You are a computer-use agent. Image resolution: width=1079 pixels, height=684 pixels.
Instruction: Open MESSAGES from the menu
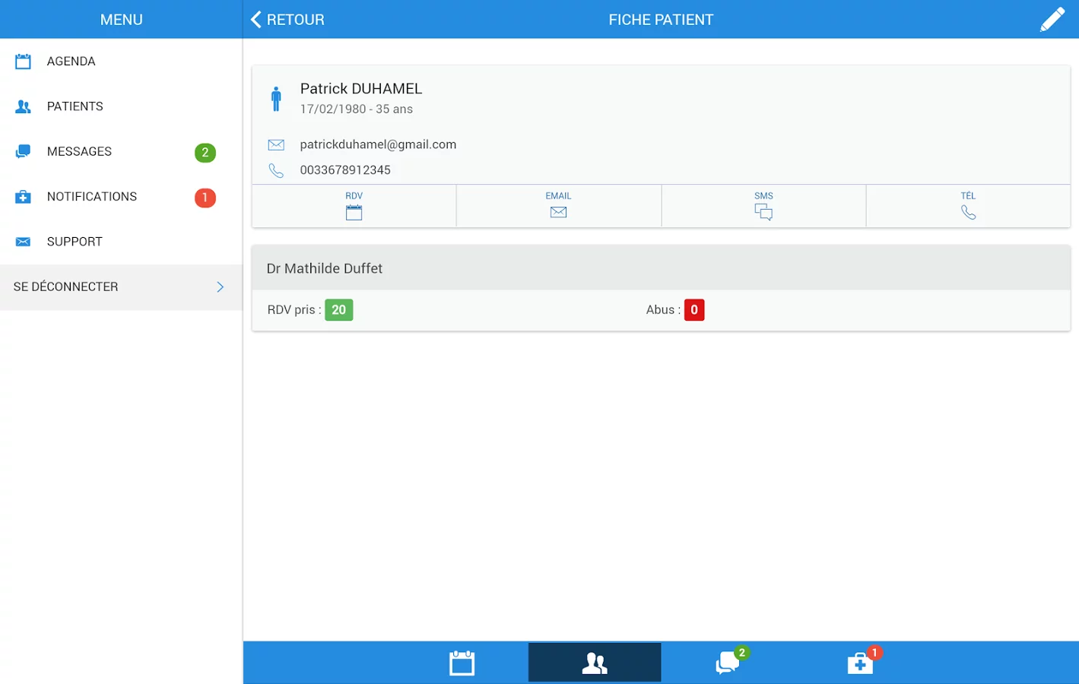(79, 151)
